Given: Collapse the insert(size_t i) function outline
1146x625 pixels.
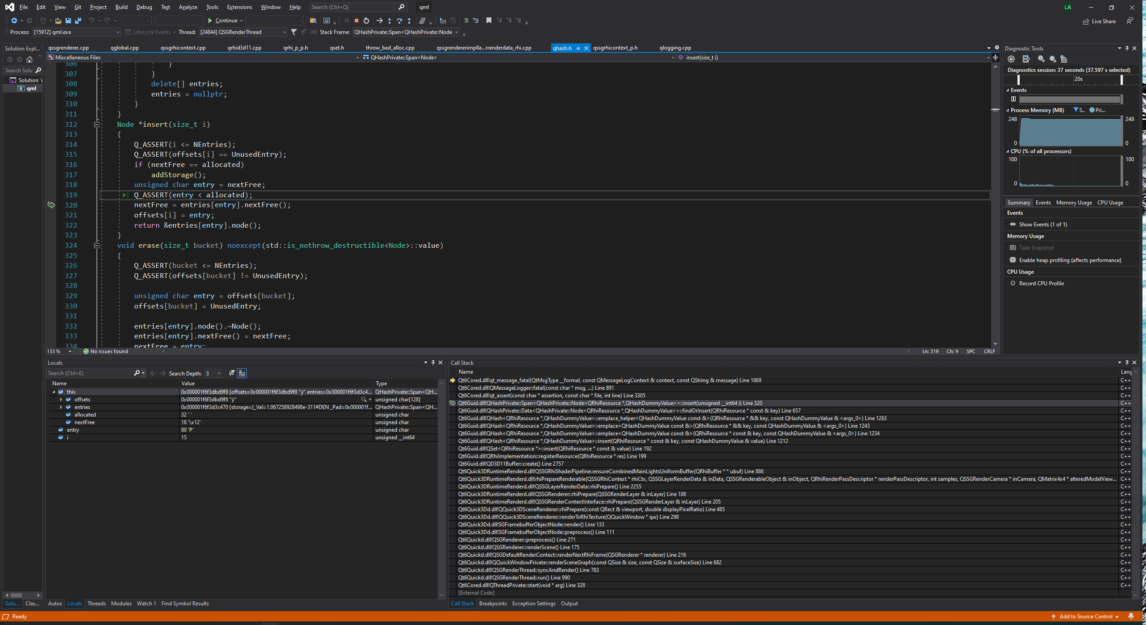Looking at the screenshot, I should 96,125.
